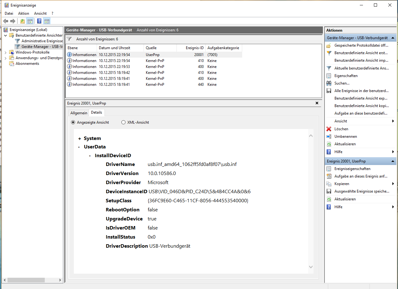Click the Umbenennen rename icon
398x289 pixels.
[329, 137]
